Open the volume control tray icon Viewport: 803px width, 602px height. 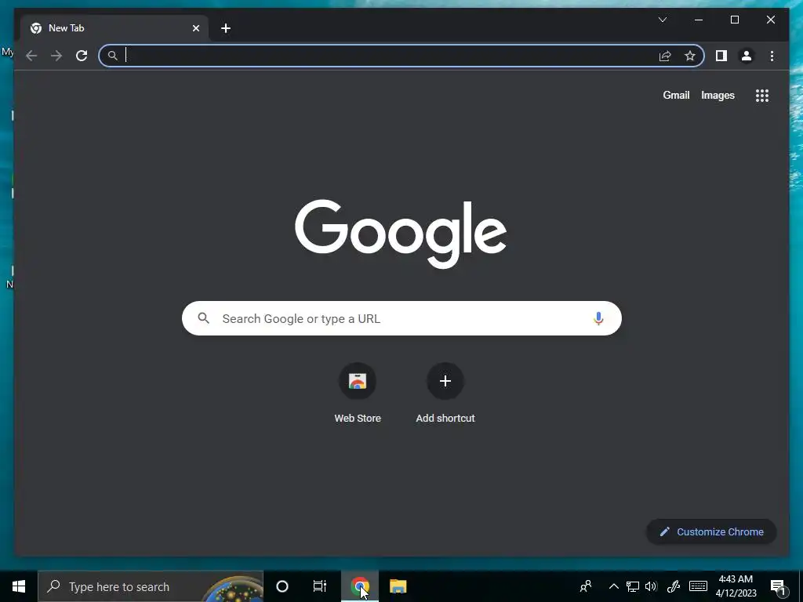pos(652,586)
